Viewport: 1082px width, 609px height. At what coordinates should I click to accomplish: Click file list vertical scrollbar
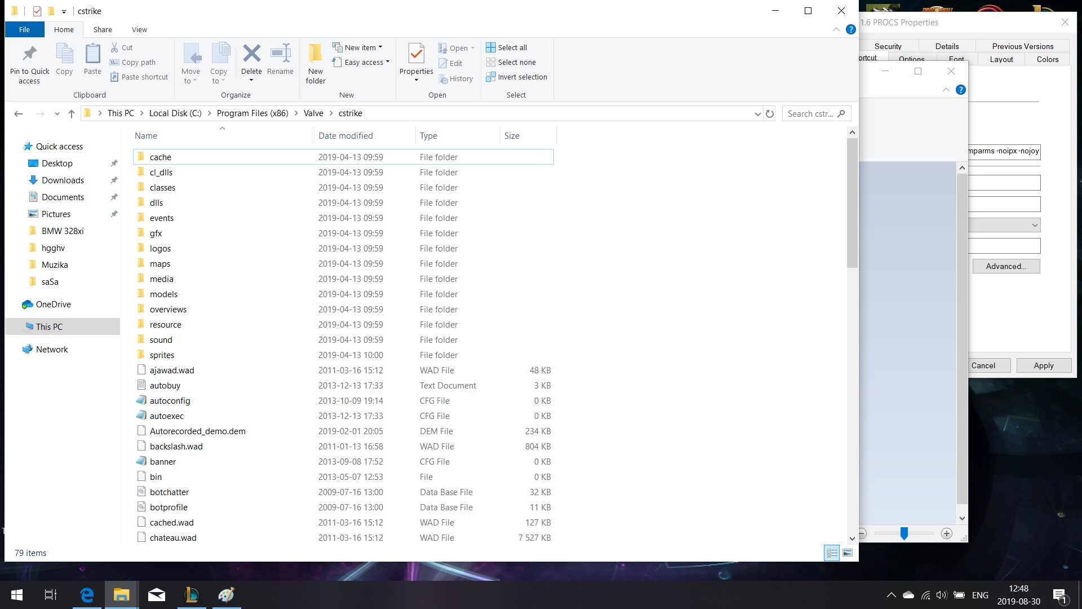(x=852, y=203)
